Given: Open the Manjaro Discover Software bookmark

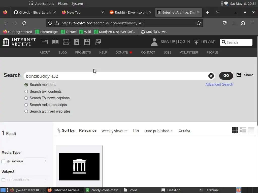Looking at the screenshot, I should (x=115, y=32).
